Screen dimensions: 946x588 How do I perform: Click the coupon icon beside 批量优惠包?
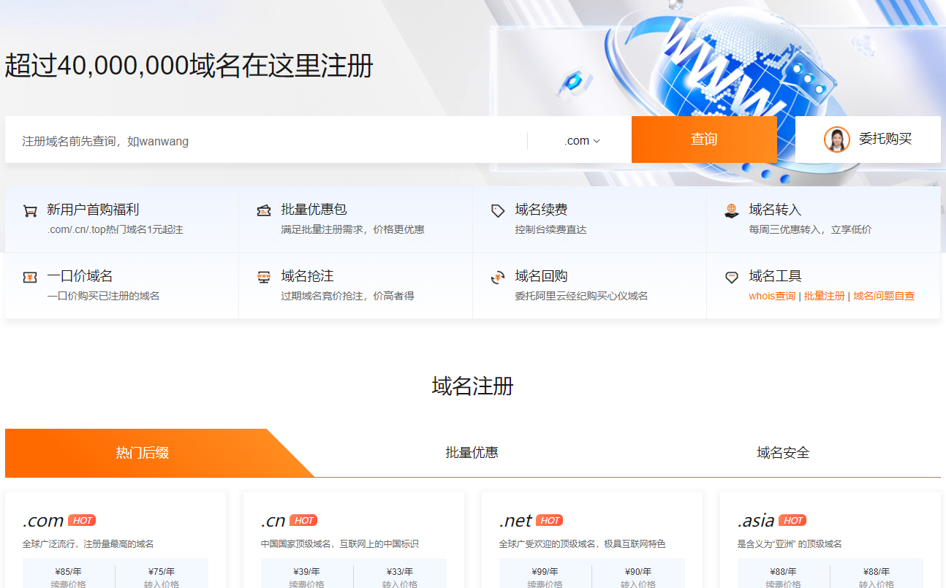[264, 211]
